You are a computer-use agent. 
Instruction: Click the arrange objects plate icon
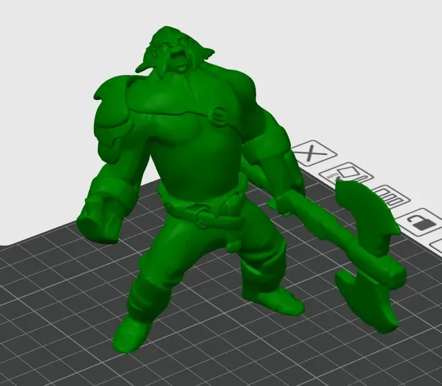tap(391, 196)
